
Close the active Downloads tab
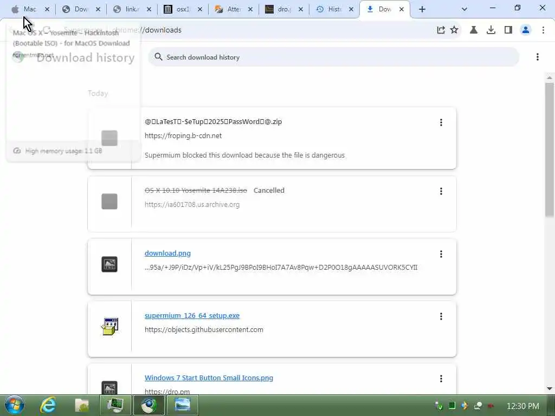coord(402,9)
